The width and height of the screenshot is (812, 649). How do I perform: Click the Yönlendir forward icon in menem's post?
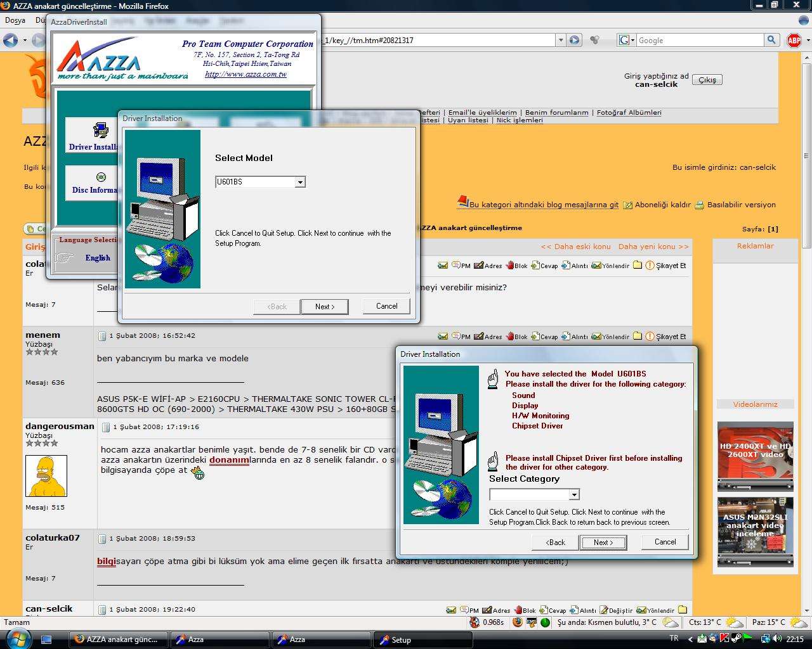[596, 337]
